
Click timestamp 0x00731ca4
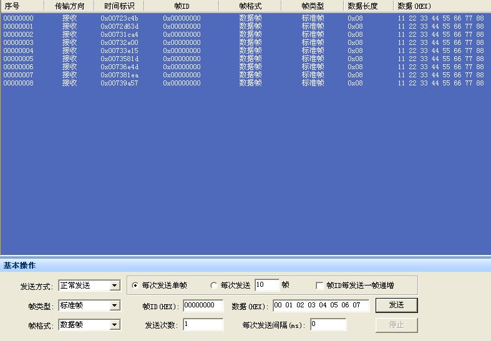click(x=119, y=34)
